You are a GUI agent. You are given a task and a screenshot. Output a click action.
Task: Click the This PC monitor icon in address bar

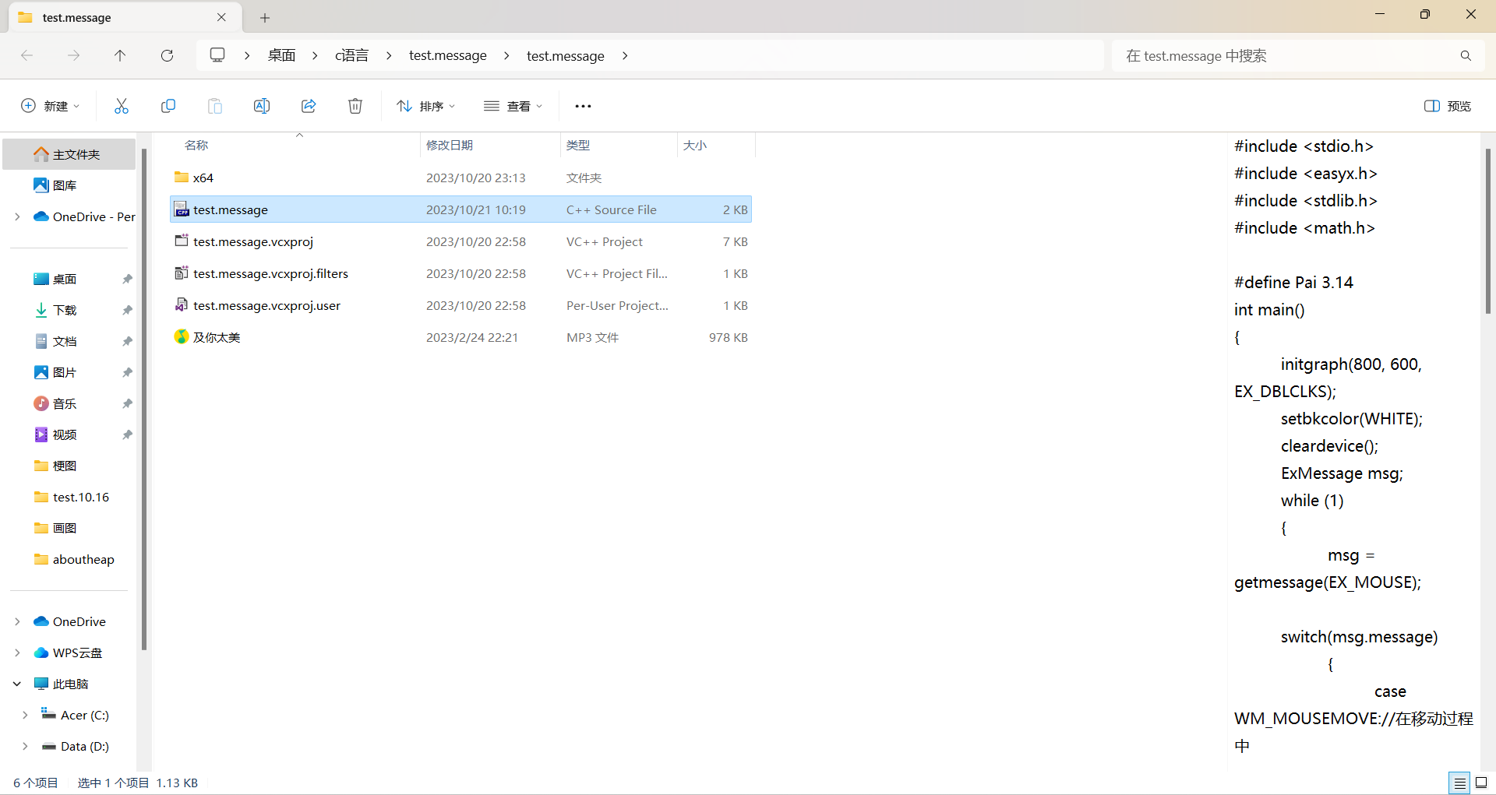(217, 55)
